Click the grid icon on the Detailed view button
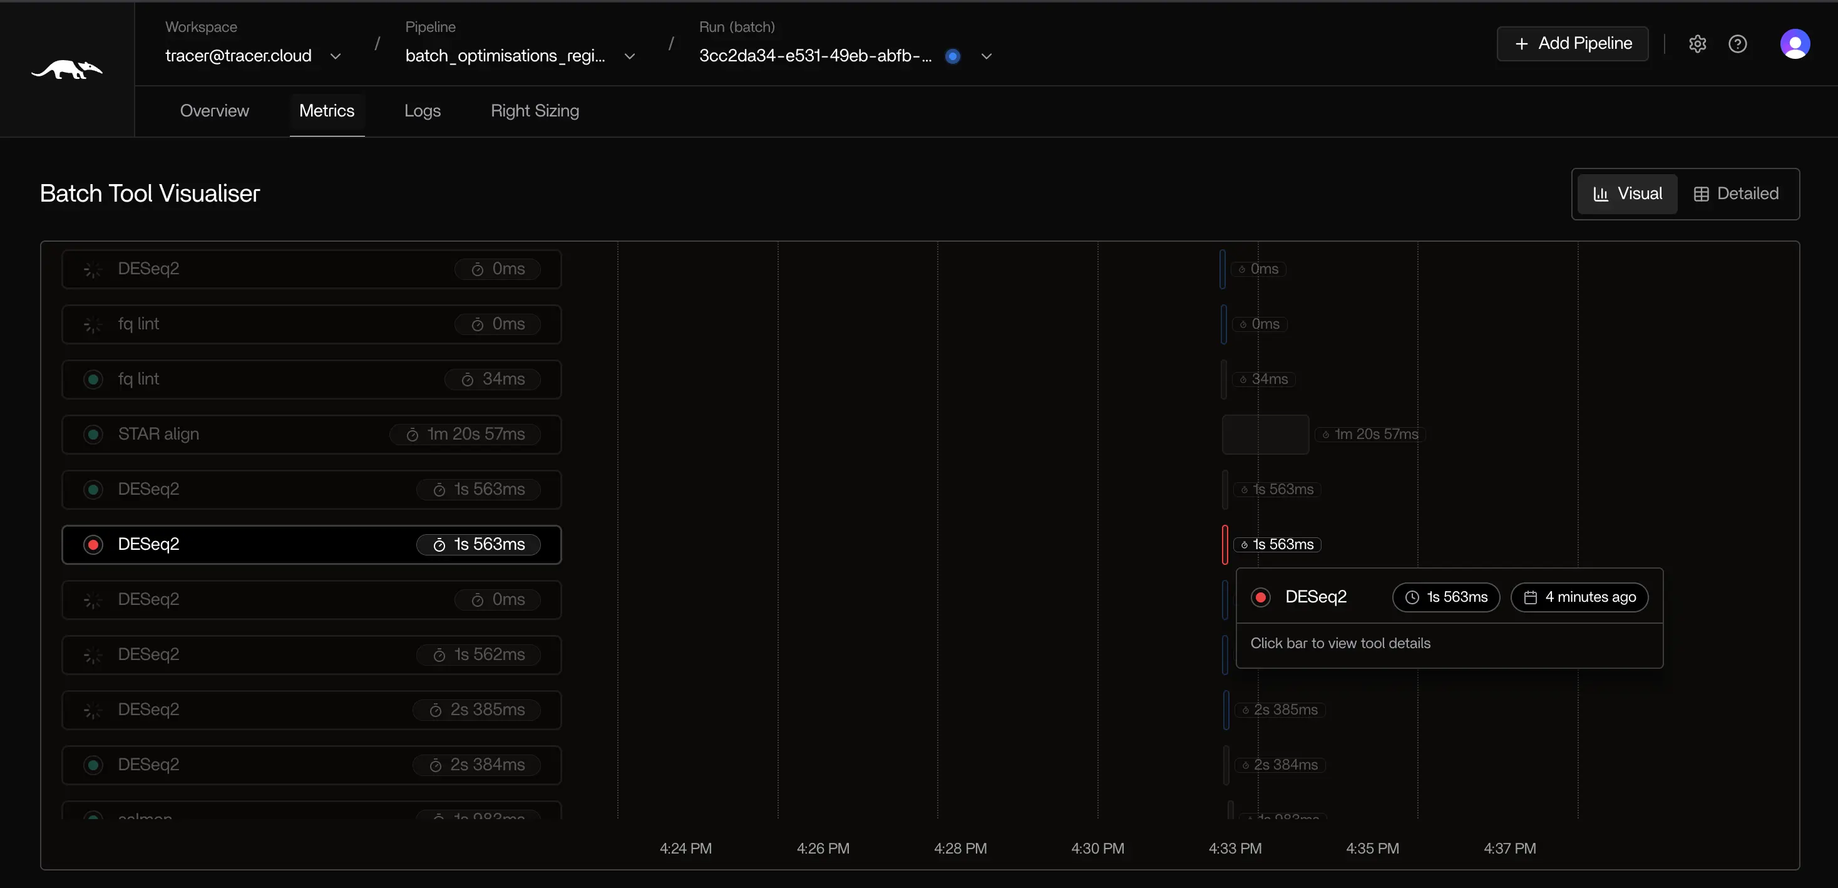 point(1702,194)
